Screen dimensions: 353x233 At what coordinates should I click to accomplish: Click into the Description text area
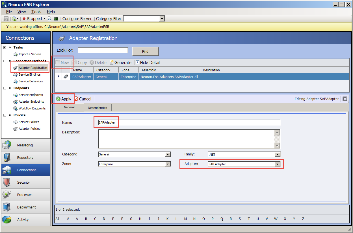pyautogui.click(x=187, y=139)
